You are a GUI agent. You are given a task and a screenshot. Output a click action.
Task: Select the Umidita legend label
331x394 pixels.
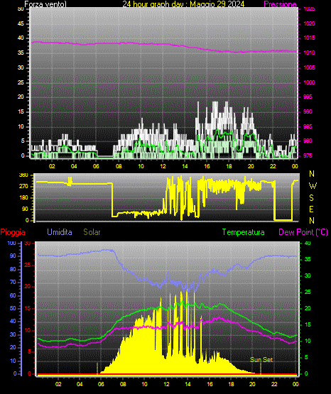click(x=60, y=232)
